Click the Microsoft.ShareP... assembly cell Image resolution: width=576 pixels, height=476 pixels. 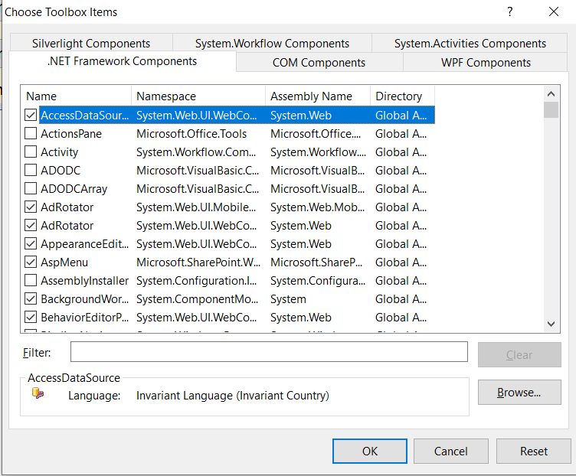click(316, 262)
